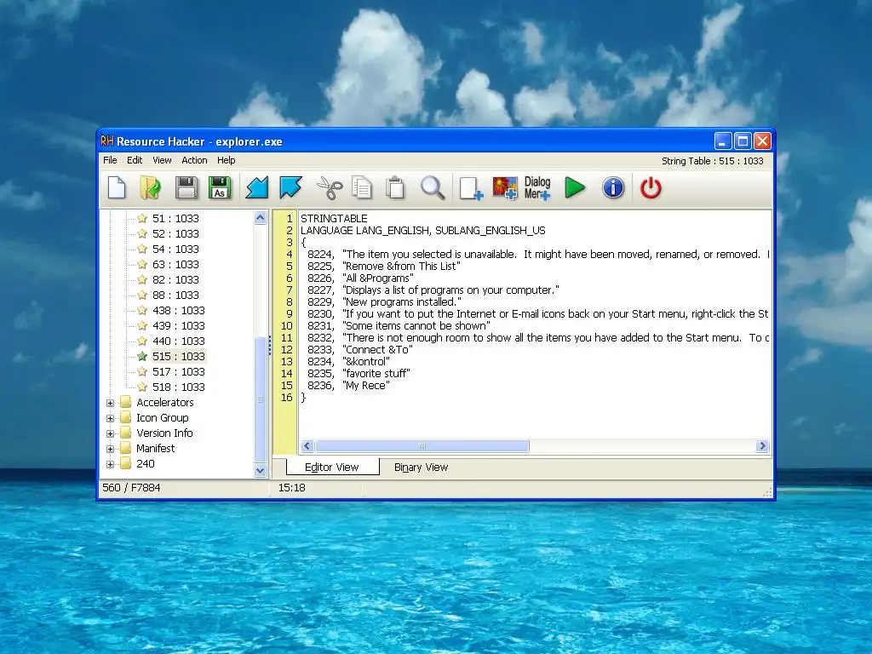
Task: Click the Resource Hacker RH title icon
Action: pos(106,141)
